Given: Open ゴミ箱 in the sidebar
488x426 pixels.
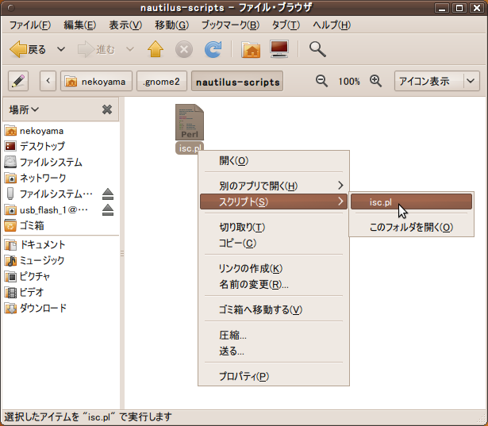Looking at the screenshot, I should coord(32,226).
